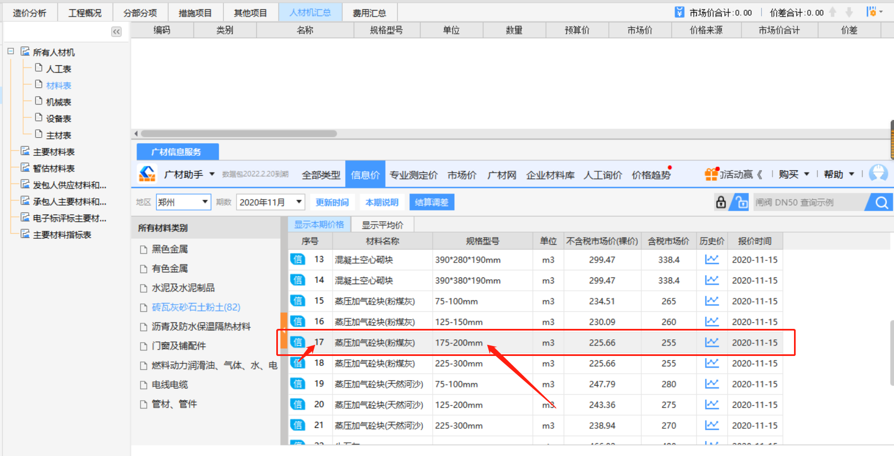Switch to the 分部分项 tab
894x456 pixels.
[x=140, y=13]
